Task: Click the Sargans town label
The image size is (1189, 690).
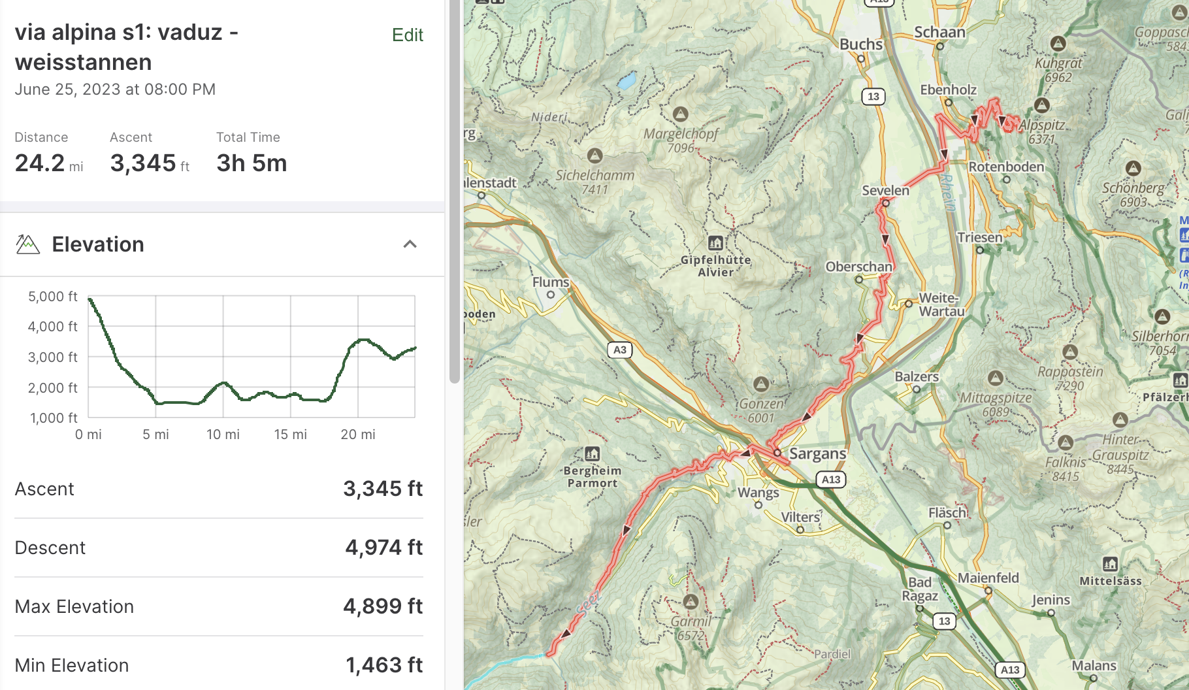Action: [x=817, y=453]
